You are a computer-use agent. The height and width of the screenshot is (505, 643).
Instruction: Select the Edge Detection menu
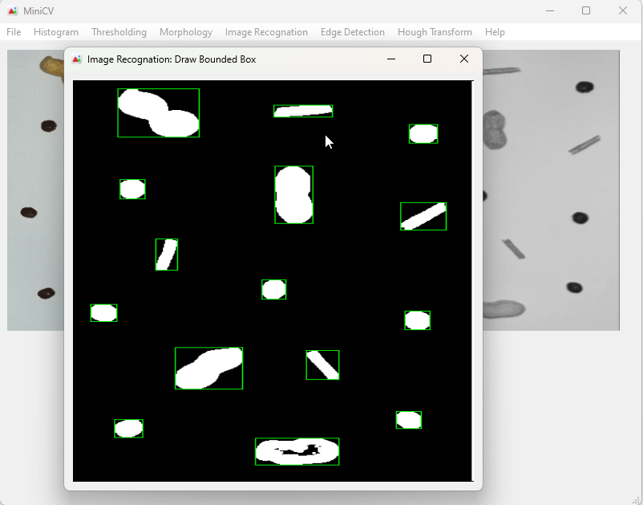click(x=353, y=32)
